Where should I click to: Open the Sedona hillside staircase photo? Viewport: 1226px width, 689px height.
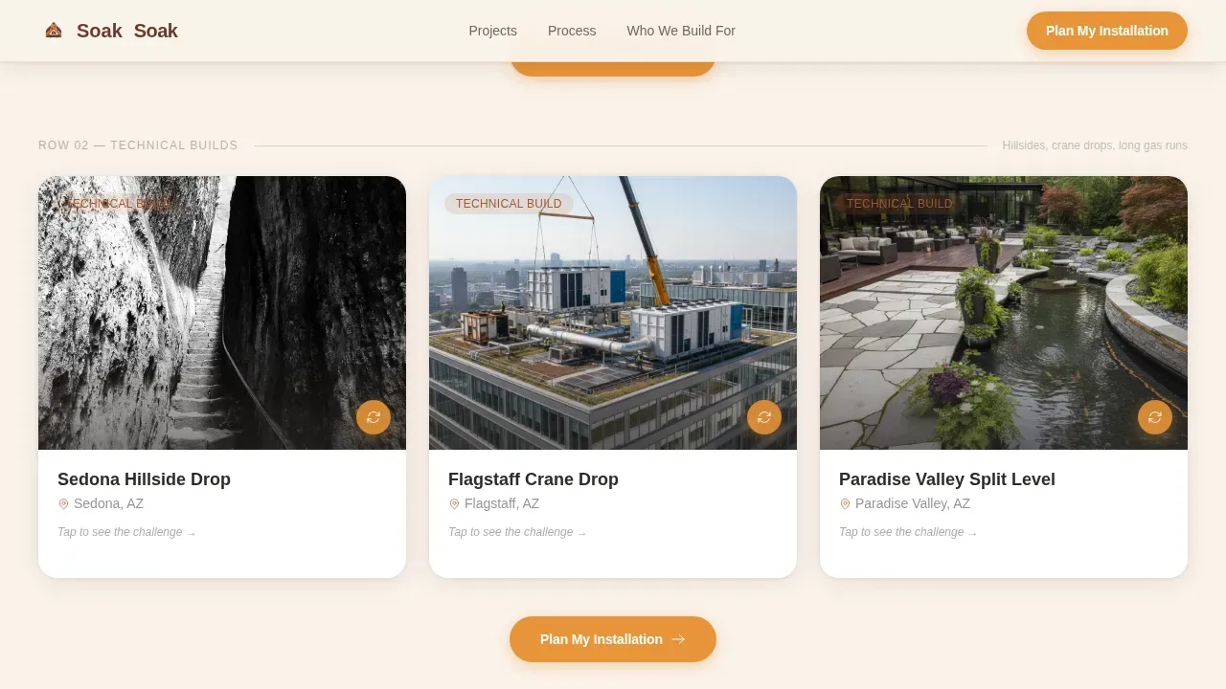tap(222, 313)
